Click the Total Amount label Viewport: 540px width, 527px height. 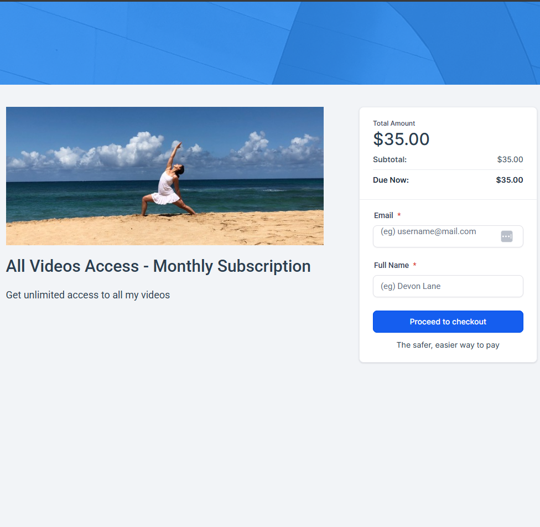(x=394, y=123)
